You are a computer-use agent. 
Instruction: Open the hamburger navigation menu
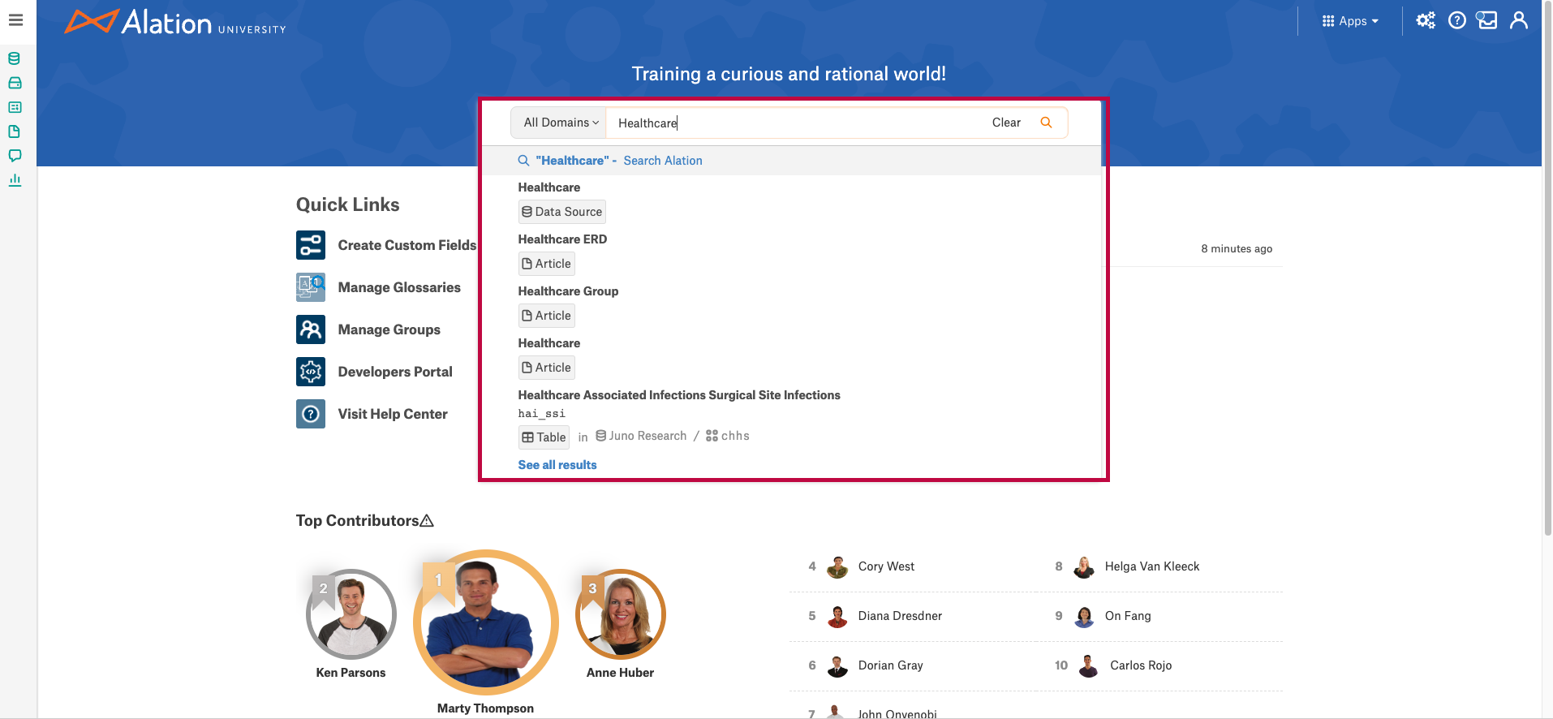pos(15,20)
